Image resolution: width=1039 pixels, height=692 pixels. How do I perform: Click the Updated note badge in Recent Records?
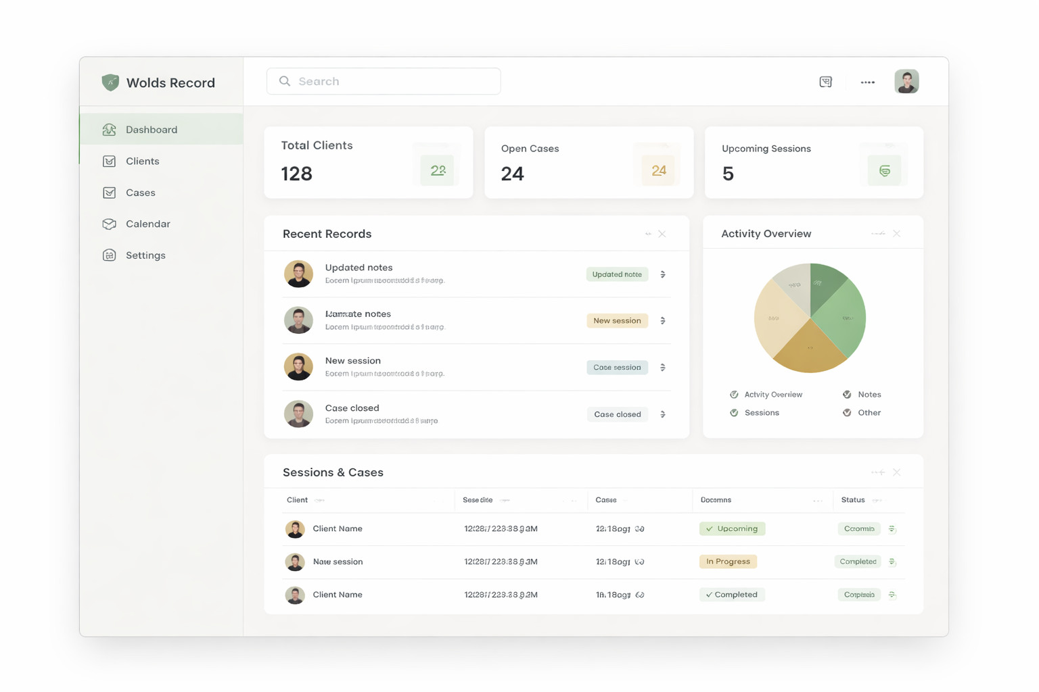[x=616, y=274]
